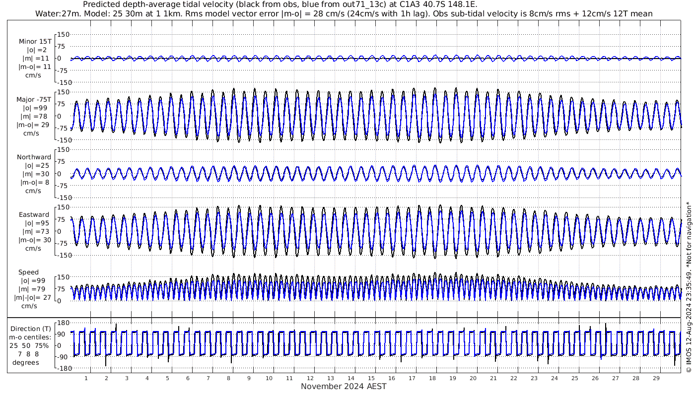Click '|o| =2' in the Minor panel

36,50
